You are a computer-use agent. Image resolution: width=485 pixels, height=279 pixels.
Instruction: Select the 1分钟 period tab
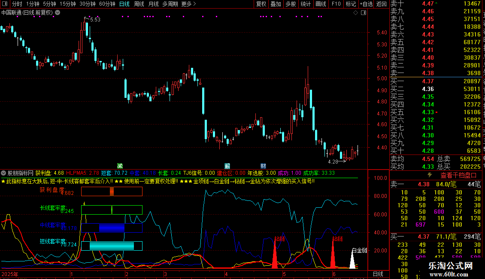click(33, 4)
